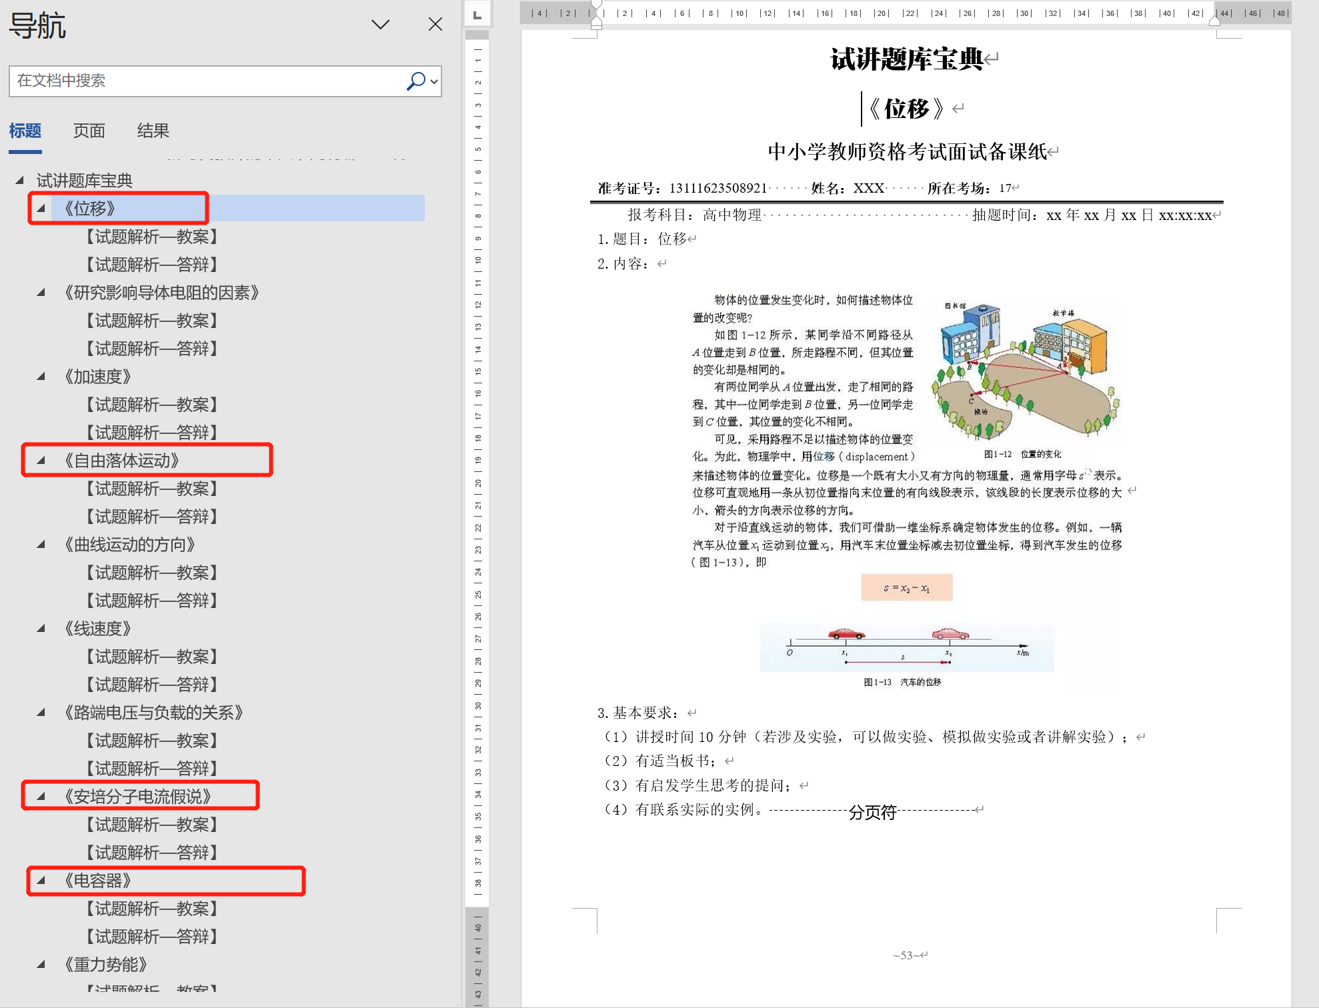
Task: Collapse 《自由落体运动》 heading triangle
Action: (41, 460)
